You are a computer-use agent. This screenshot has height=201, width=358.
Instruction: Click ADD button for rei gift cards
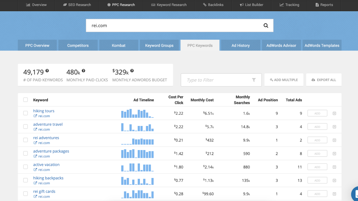coord(317,194)
